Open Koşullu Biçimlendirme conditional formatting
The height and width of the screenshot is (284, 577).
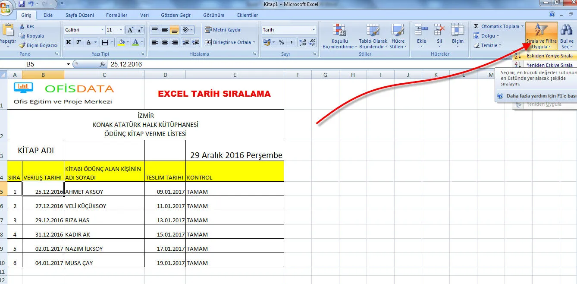click(x=340, y=37)
